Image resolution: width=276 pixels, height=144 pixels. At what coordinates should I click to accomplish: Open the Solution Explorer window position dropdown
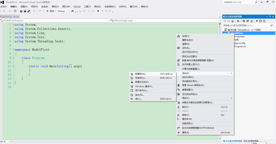pyautogui.click(x=267, y=17)
